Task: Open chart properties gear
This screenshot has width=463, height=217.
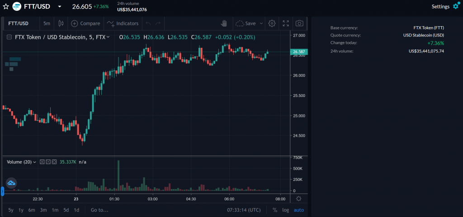Action: pyautogui.click(x=272, y=23)
